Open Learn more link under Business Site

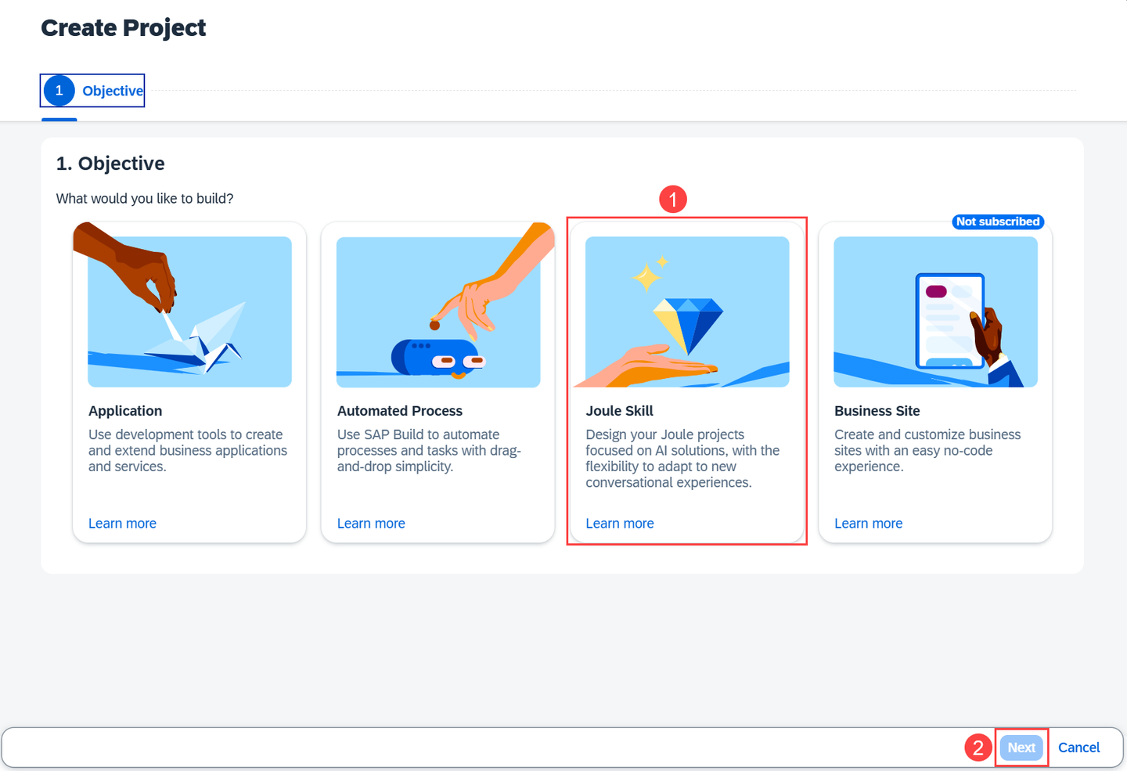pyautogui.click(x=868, y=524)
